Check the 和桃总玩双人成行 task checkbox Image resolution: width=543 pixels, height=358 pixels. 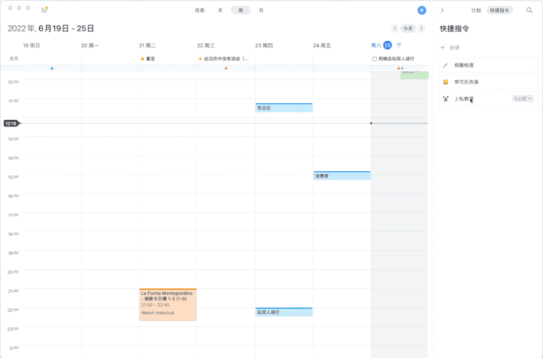pos(374,59)
